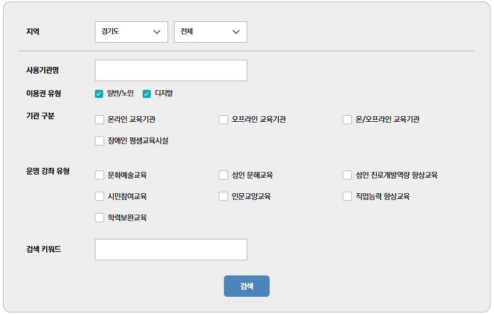The width and height of the screenshot is (494, 314).
Task: Uncheck the 일반/노인 checkbox
Action: pos(99,94)
